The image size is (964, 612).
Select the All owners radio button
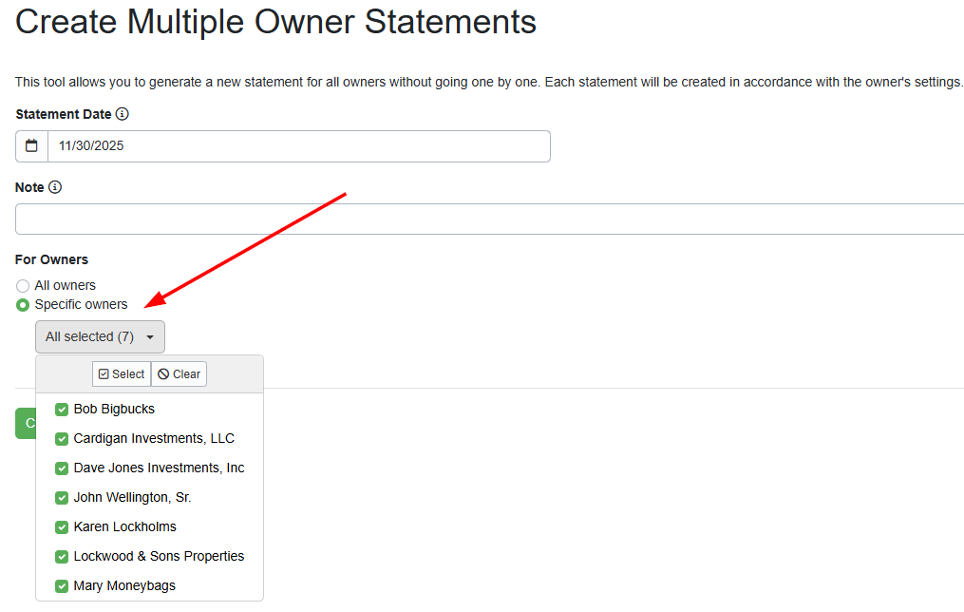click(21, 284)
